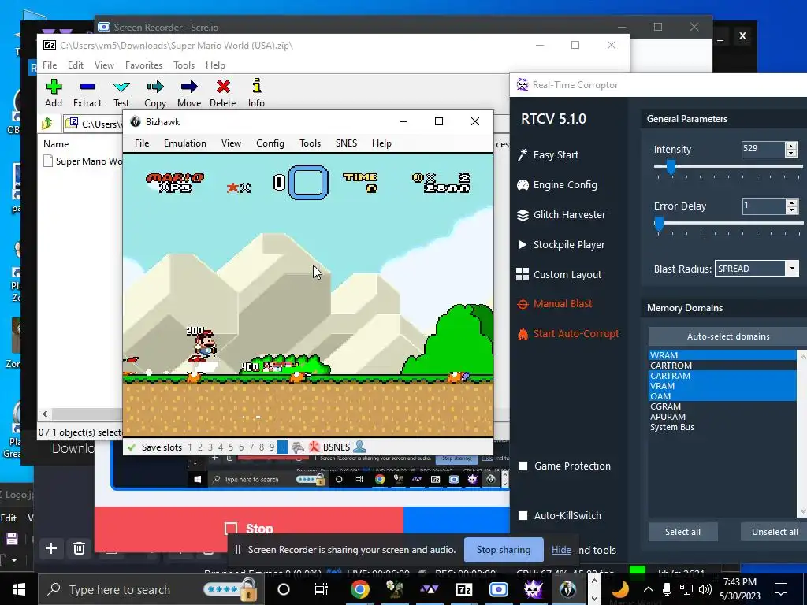This screenshot has height=605, width=807.
Task: Open Bizhawk's SNES menu
Action: tap(346, 143)
